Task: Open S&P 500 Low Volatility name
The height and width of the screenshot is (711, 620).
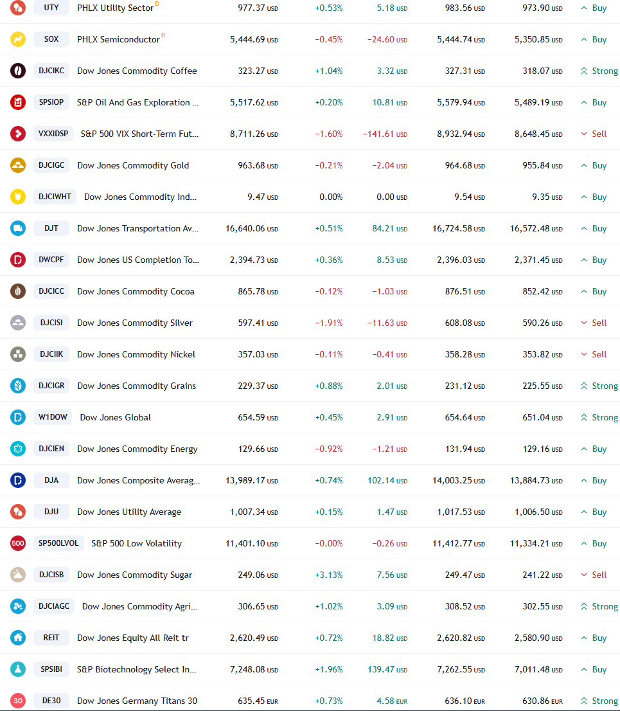Action: (136, 543)
